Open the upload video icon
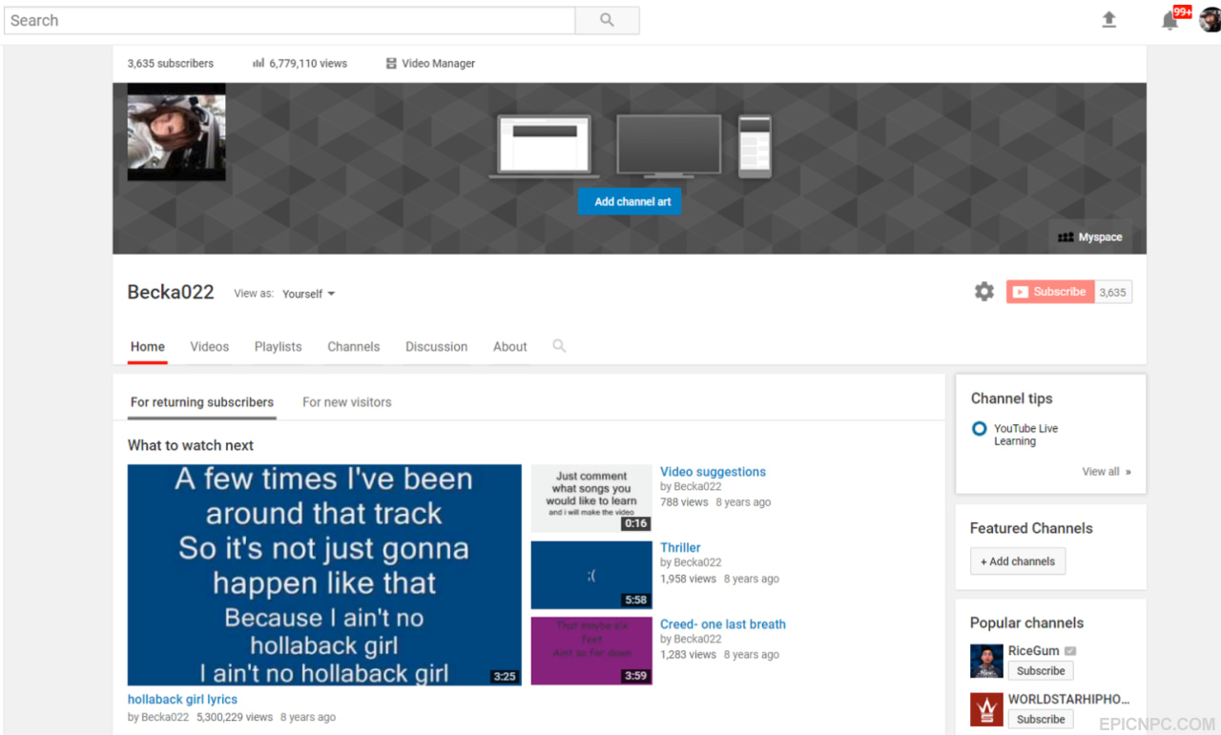The height and width of the screenshot is (735, 1221). (x=1108, y=20)
